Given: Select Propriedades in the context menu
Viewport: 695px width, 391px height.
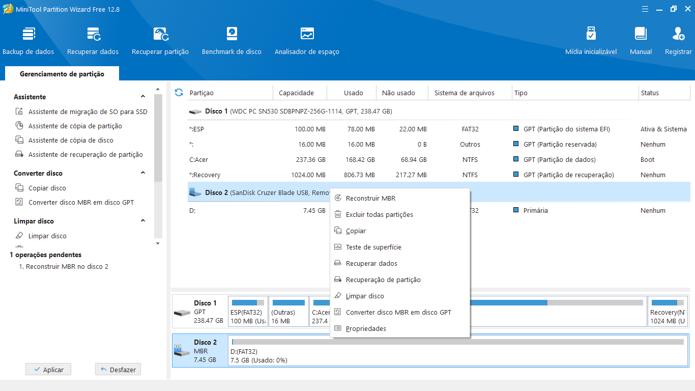Looking at the screenshot, I should [365, 329].
